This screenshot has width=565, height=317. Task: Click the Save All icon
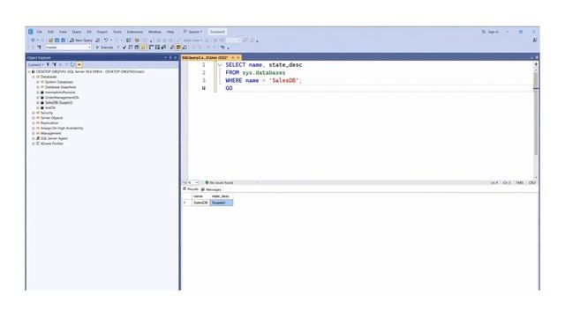tap(63, 41)
